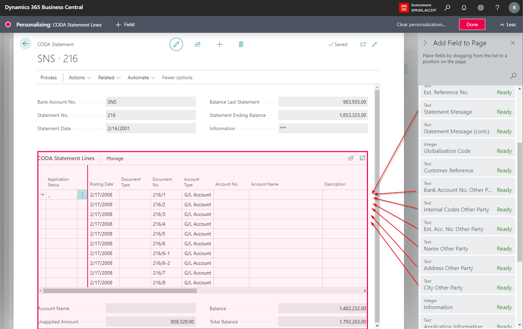Select Globalisation Code field
The width and height of the screenshot is (523, 329).
point(468,148)
